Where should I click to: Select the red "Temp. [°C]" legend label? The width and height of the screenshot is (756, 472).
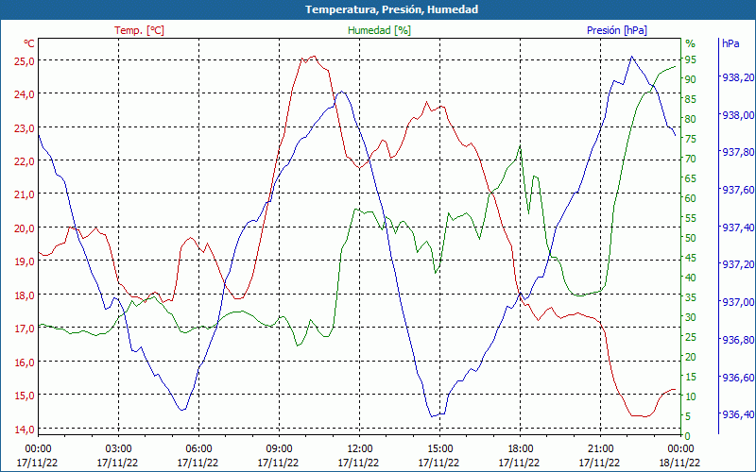tap(139, 30)
